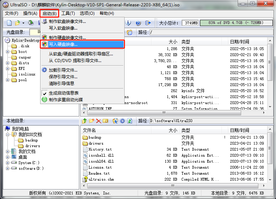Open the dropdown arrow beside the Open icon
Screen dimensions: 276x199
pos(23,23)
